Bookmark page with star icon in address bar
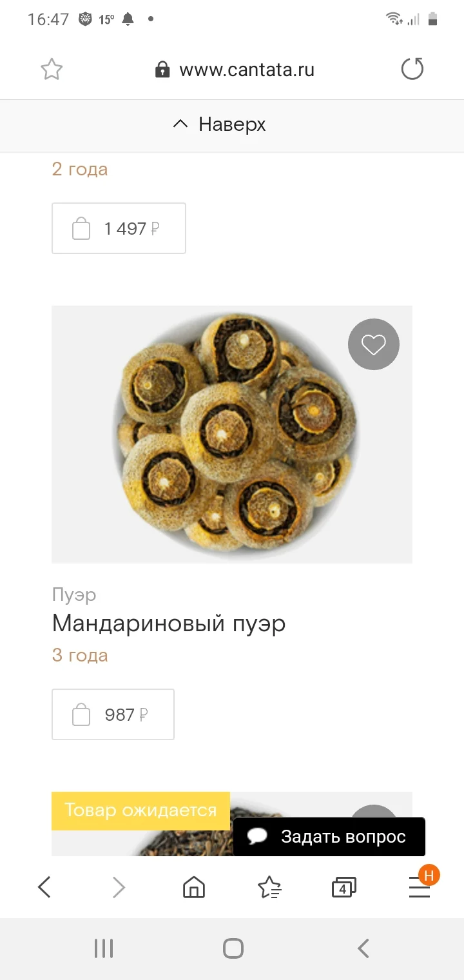 click(x=52, y=69)
